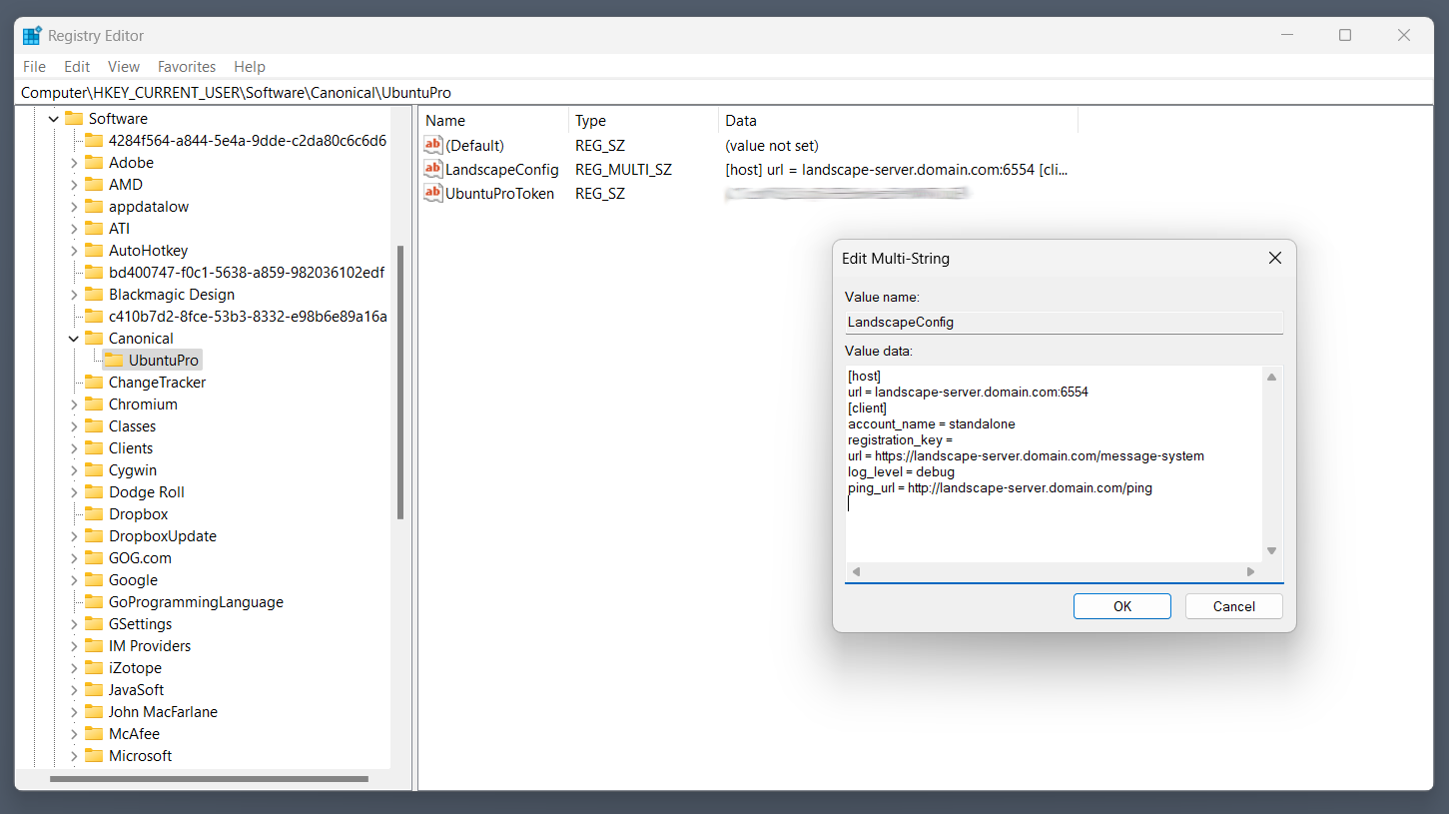Select the iZotope folder icon
The height and width of the screenshot is (814, 1449).
[x=94, y=668]
